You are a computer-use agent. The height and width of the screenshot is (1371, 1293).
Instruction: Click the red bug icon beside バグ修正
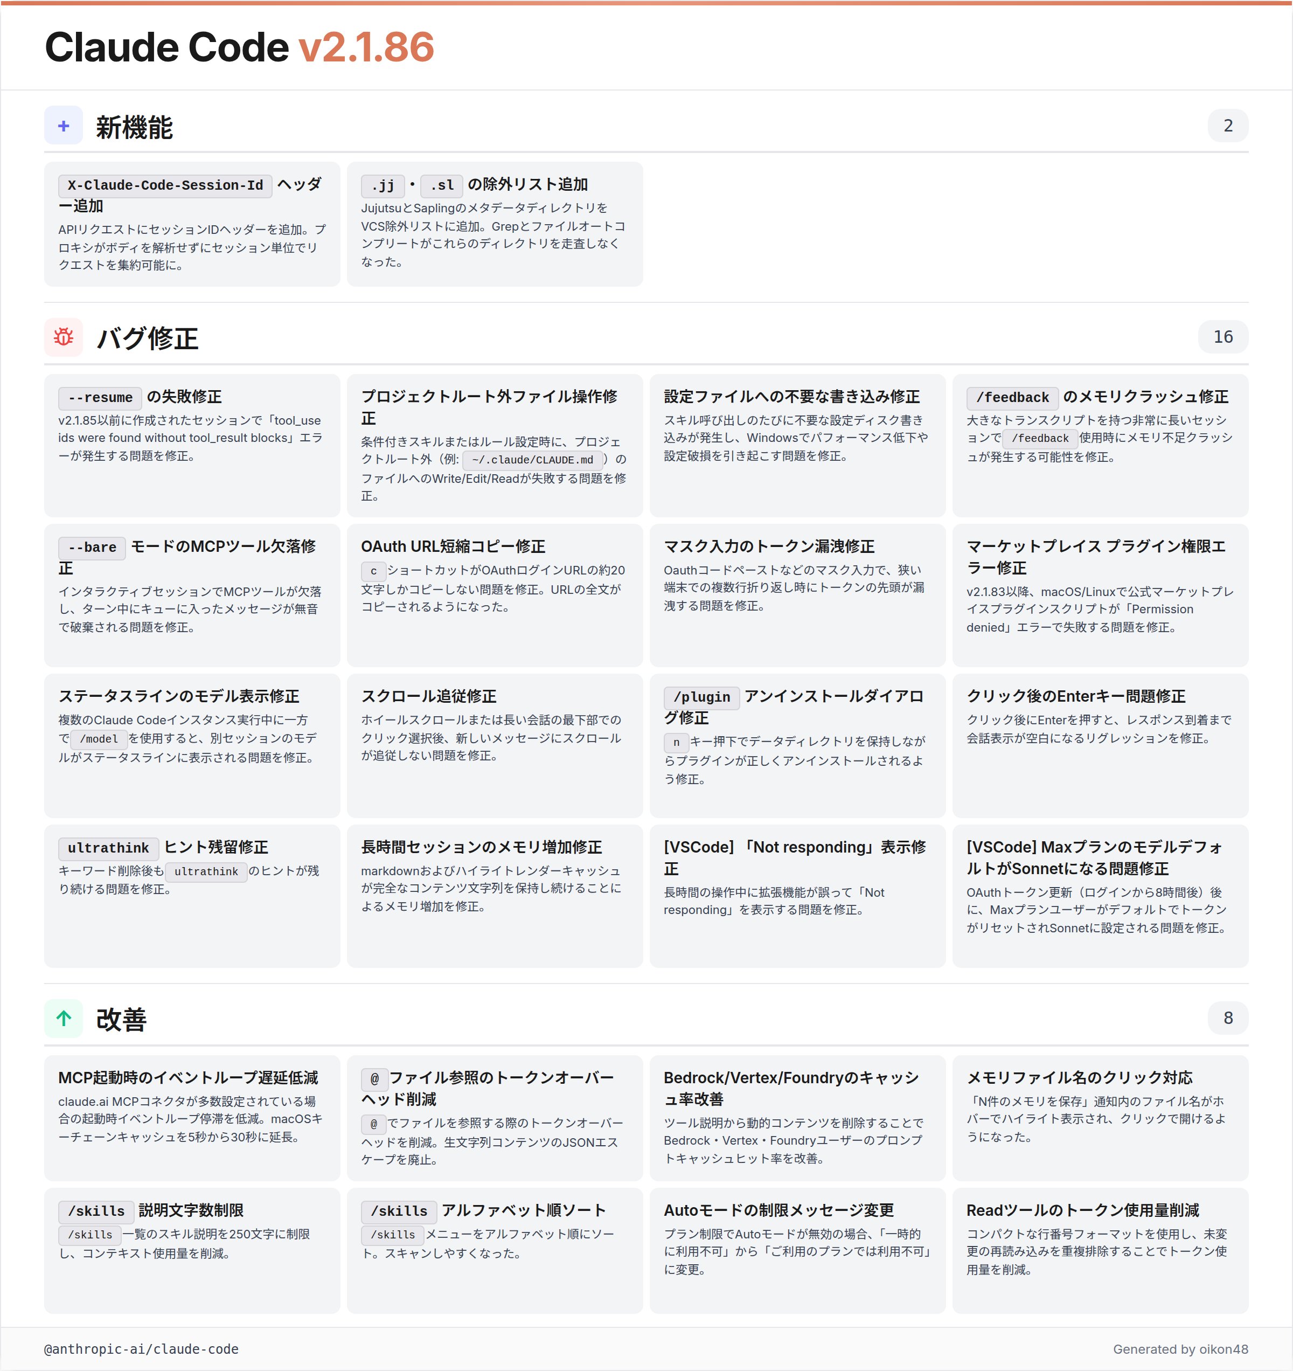coord(64,337)
